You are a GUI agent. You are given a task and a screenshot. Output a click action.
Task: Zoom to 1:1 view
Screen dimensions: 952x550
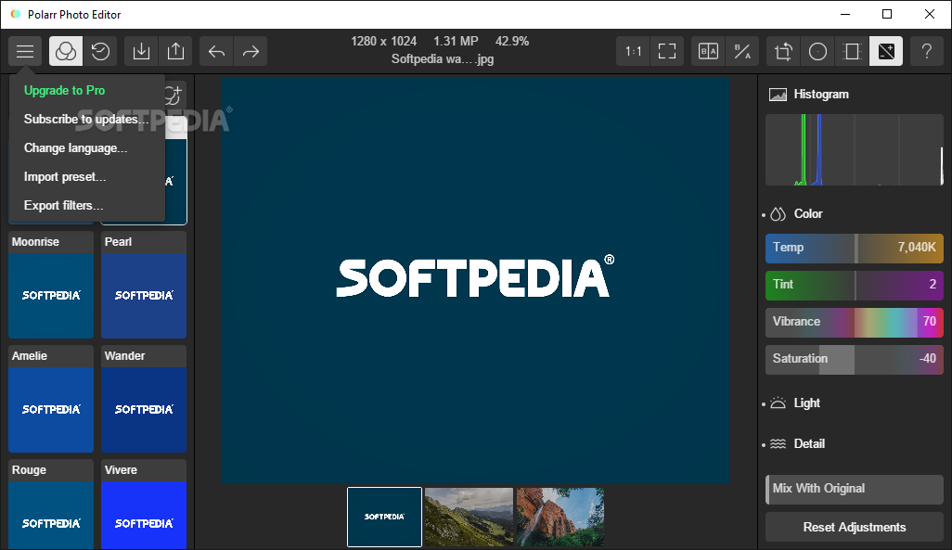pos(633,51)
